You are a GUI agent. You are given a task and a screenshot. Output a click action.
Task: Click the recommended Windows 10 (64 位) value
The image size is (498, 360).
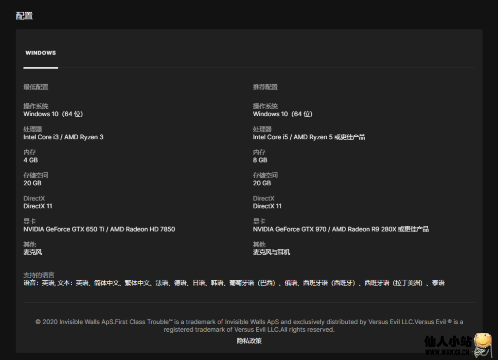283,114
